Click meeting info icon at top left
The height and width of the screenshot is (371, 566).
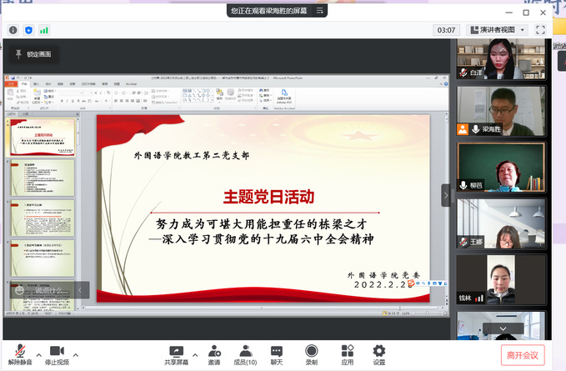tap(13, 30)
